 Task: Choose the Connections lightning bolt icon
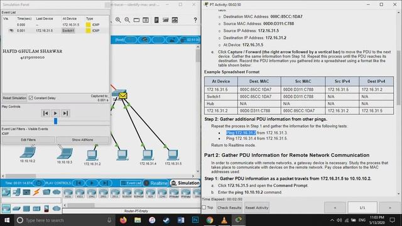tap(36, 192)
